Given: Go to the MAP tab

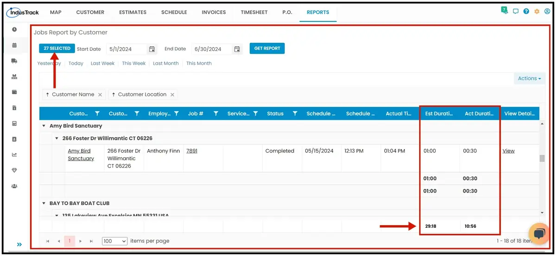Looking at the screenshot, I should 56,12.
